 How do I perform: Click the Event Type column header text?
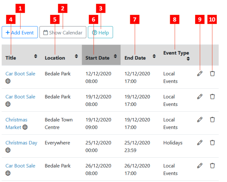[176, 53]
